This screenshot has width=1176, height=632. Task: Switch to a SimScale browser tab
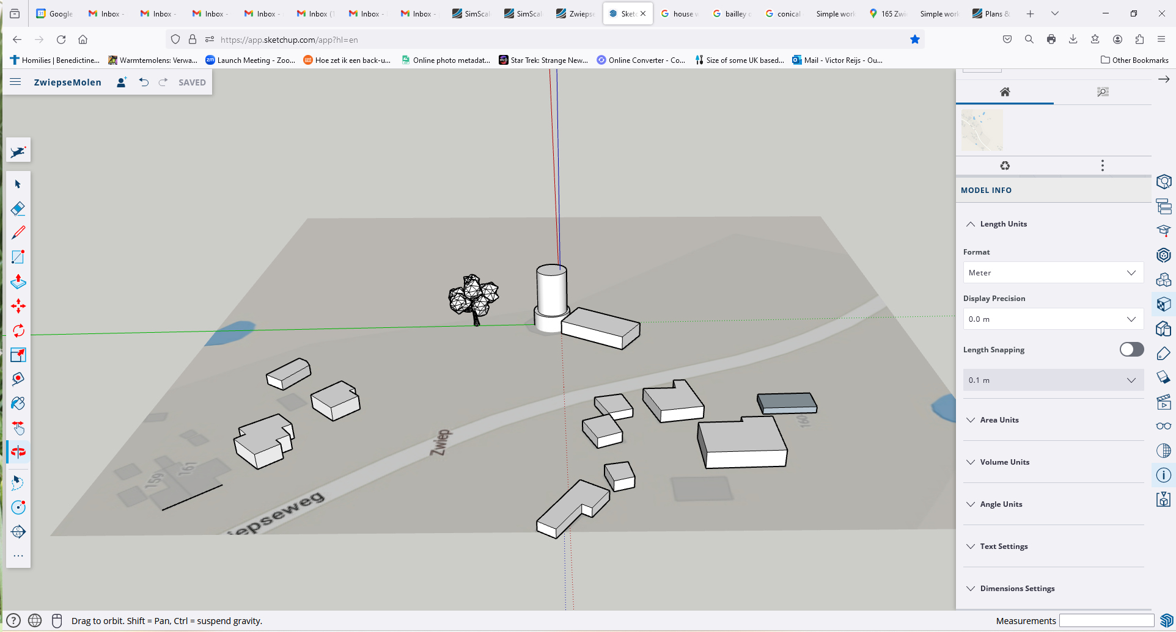[x=470, y=13]
